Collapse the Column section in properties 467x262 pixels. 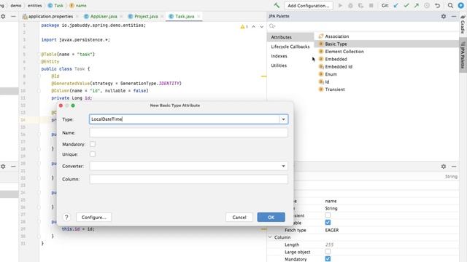point(270,237)
